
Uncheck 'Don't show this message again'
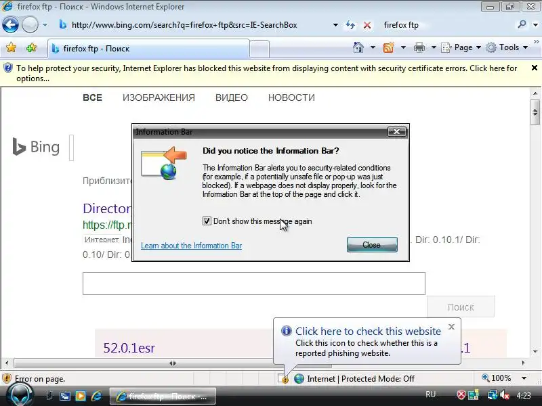tap(207, 221)
